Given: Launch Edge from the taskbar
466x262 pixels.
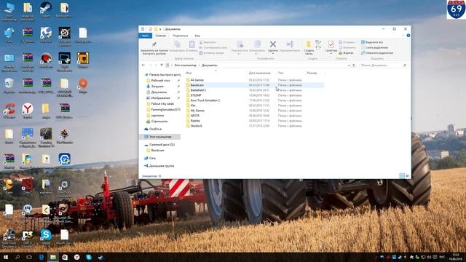Looking at the screenshot, I should click(42, 257).
